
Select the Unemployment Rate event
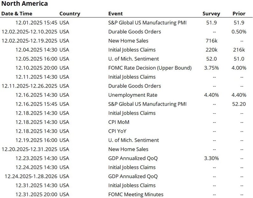pyautogui.click(x=133, y=95)
